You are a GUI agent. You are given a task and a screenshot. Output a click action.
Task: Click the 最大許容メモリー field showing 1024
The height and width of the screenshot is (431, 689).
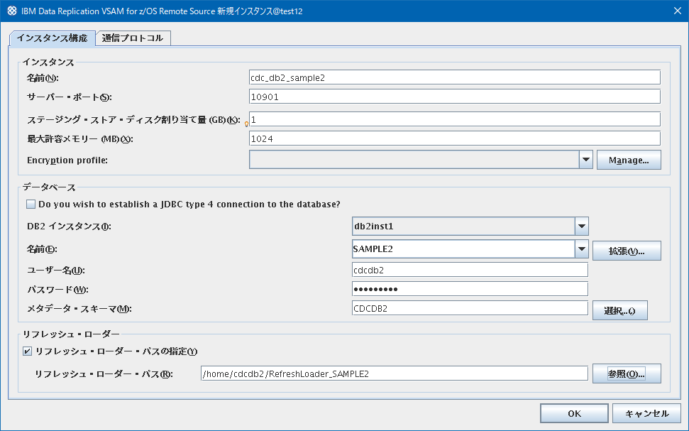tap(454, 138)
